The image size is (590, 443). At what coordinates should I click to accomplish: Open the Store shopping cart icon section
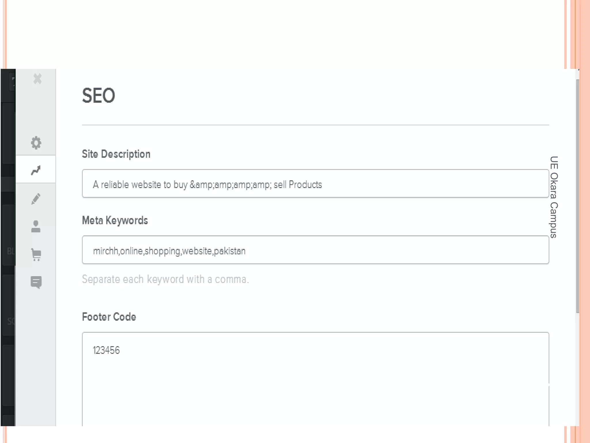click(x=36, y=255)
